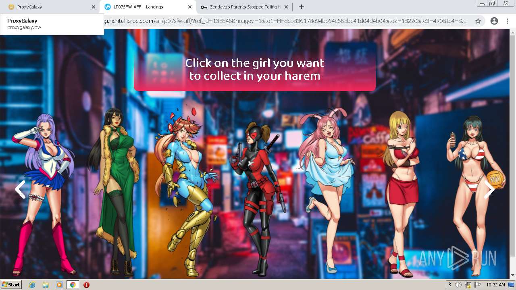Click the 10:32 AM system clock
Viewport: 516px width, 290px height.
tap(495, 285)
